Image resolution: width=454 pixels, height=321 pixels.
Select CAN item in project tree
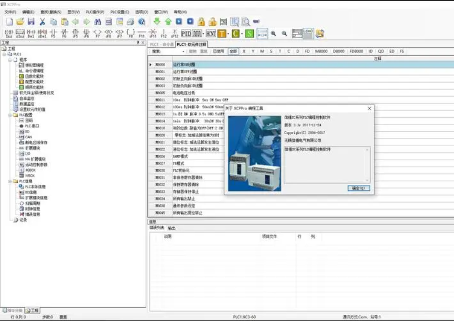26,137
